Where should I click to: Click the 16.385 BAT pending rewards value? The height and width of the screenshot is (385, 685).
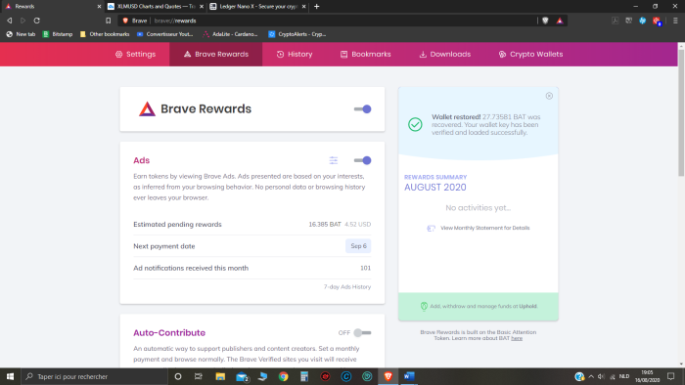pos(325,224)
